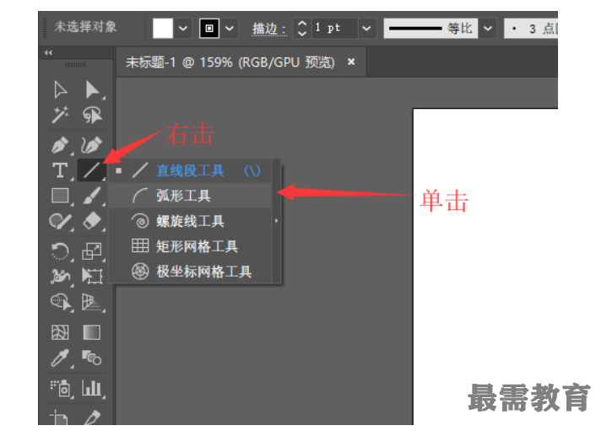Screen dimensions: 596x431
Task: Select the Eraser tool
Action: coord(92,221)
